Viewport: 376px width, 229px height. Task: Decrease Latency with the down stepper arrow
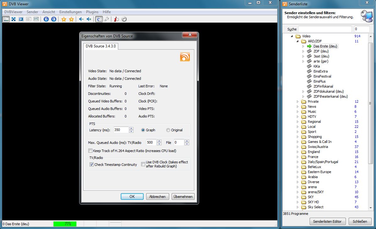(x=131, y=131)
